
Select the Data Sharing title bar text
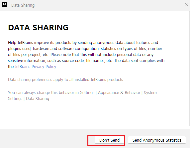[x=23, y=5]
